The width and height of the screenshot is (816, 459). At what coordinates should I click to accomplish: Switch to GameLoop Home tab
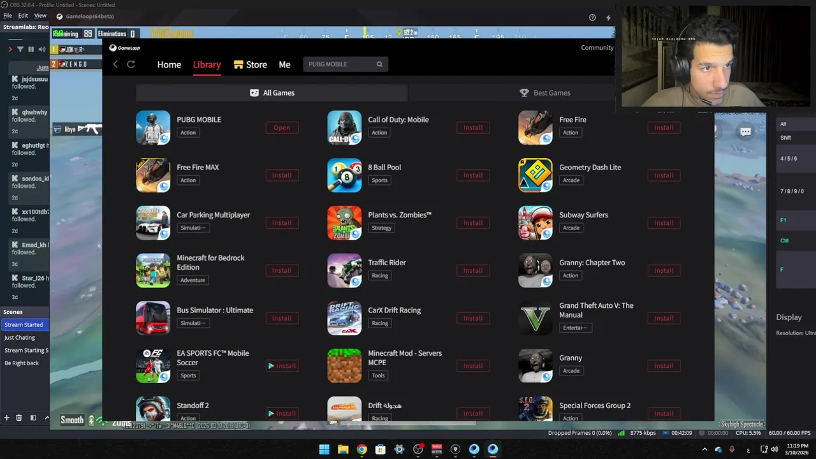click(169, 64)
